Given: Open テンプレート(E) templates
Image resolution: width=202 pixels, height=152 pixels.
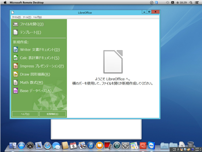Looking at the screenshot, I should (x=30, y=32).
